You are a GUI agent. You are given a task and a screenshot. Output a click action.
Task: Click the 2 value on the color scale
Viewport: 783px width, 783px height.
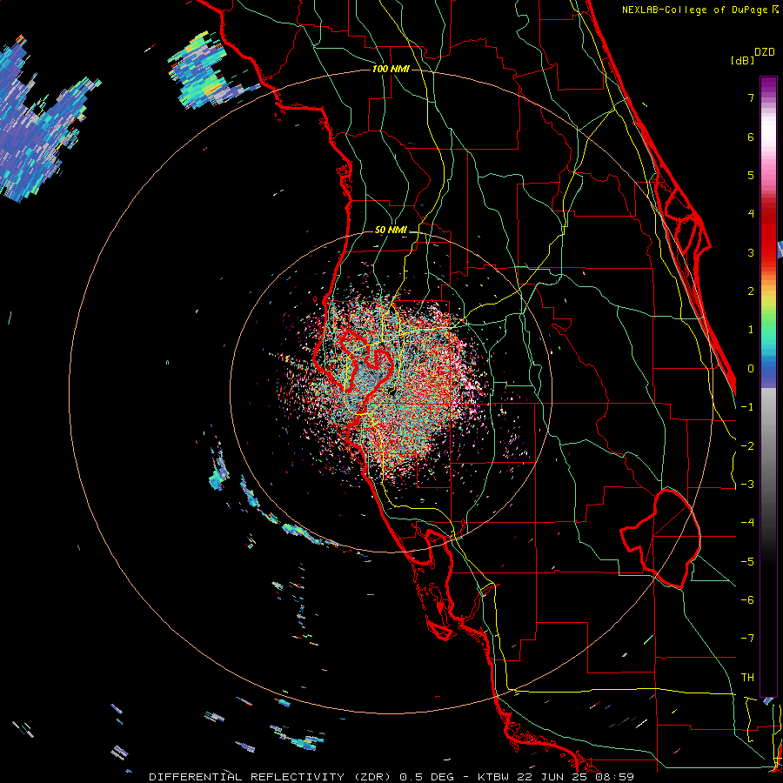[751, 291]
